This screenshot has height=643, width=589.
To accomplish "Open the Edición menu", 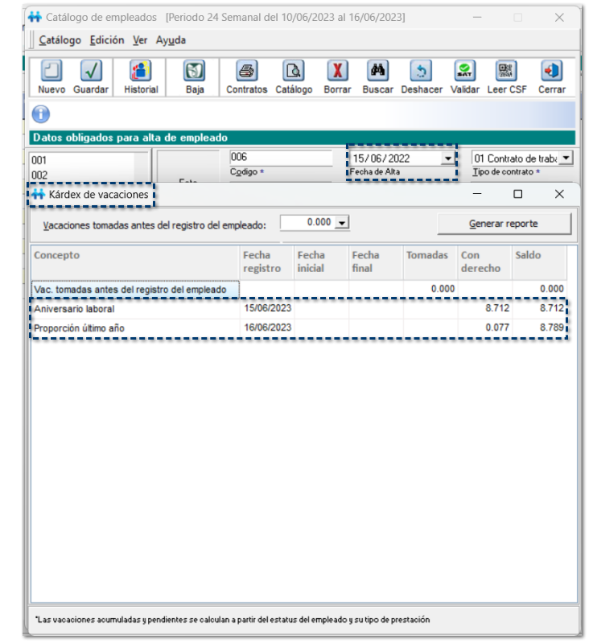I will [x=107, y=40].
